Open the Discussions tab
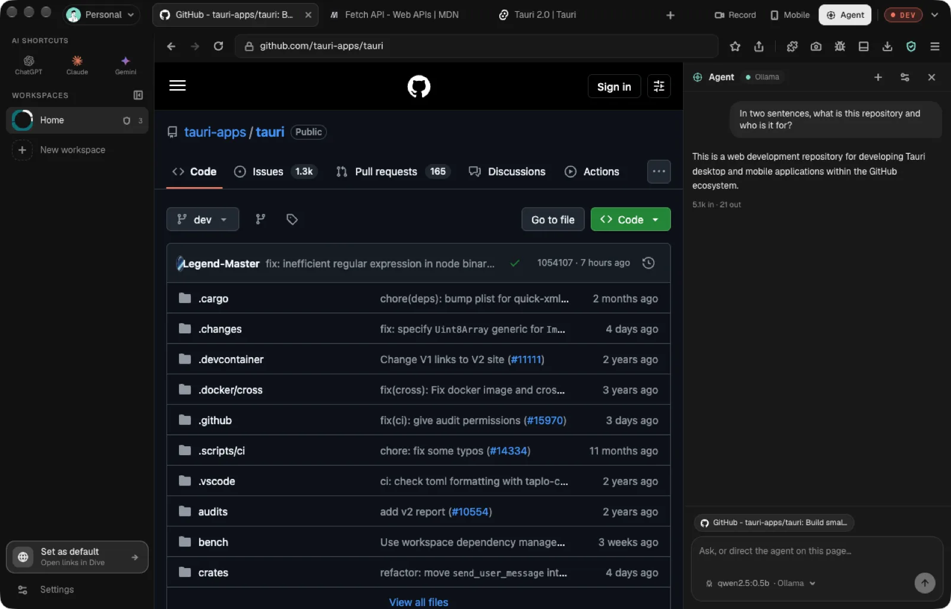 507,172
